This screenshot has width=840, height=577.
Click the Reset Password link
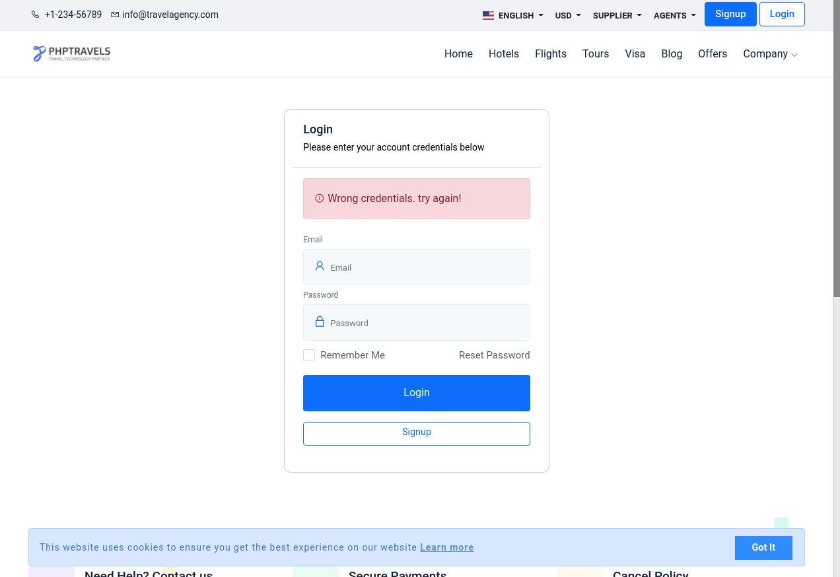pos(494,355)
